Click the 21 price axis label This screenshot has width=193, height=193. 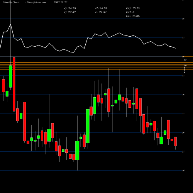point(183,152)
